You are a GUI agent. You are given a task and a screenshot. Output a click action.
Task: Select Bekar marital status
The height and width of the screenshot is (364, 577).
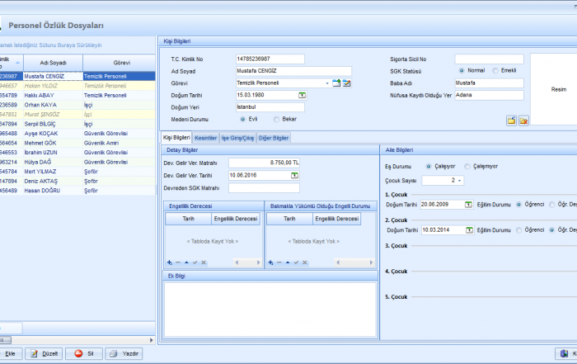[x=277, y=120]
